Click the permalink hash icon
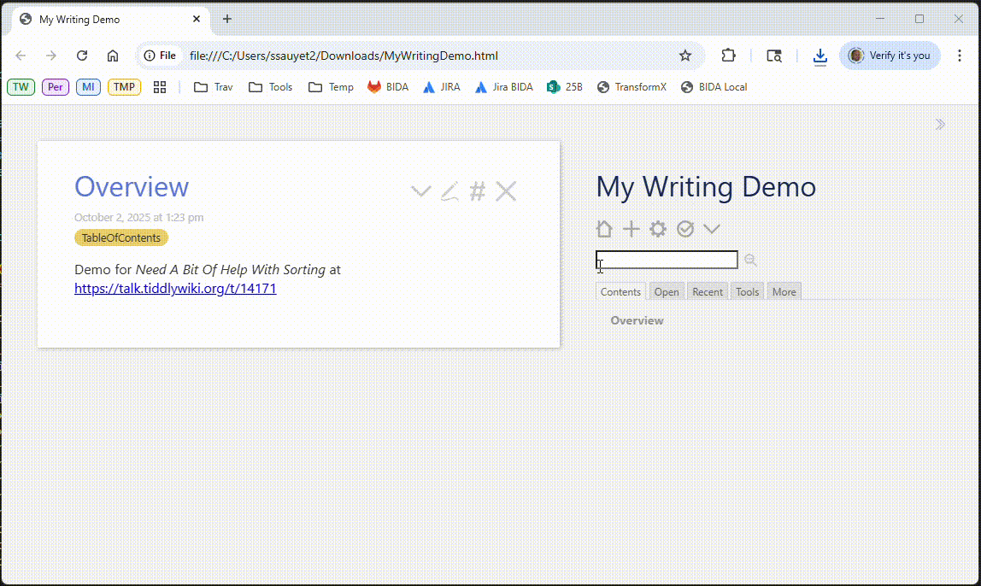Screen dimensions: 981x586 [x=478, y=191]
